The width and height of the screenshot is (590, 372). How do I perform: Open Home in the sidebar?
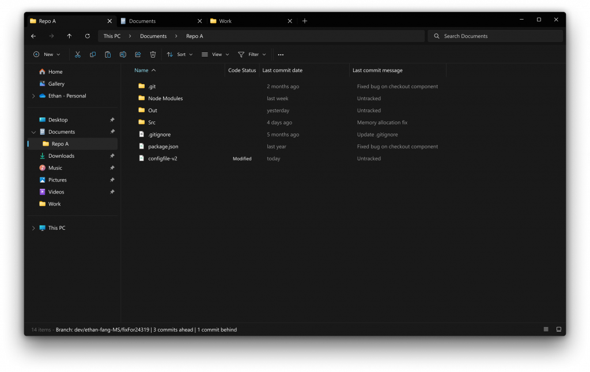[x=55, y=72]
